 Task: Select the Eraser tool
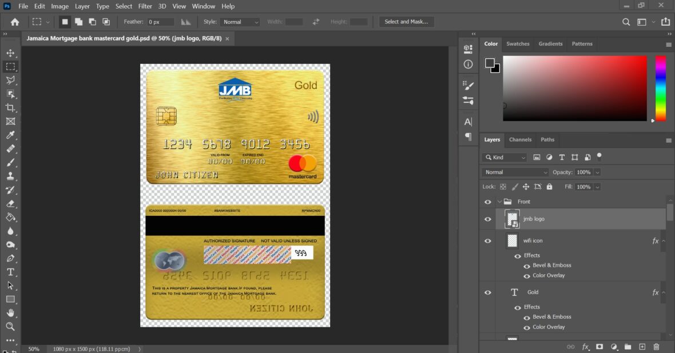pyautogui.click(x=10, y=203)
